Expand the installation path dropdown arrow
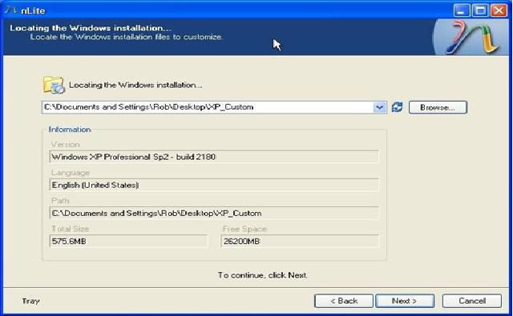 coord(379,107)
